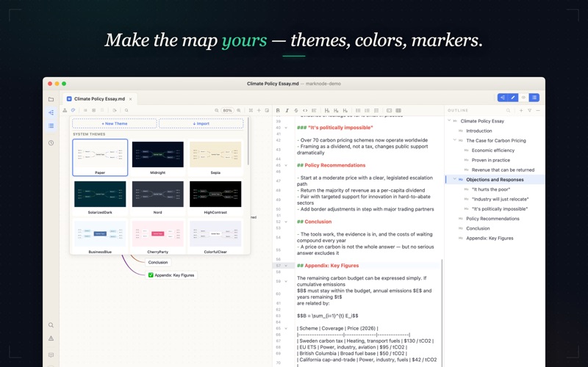Click the plus icon in Outline panel header
Viewport: 588px width, 367px height.
click(521, 111)
